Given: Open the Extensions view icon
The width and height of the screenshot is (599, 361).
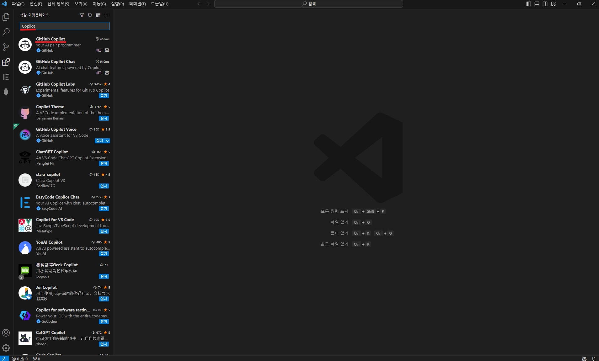Looking at the screenshot, I should (6, 62).
